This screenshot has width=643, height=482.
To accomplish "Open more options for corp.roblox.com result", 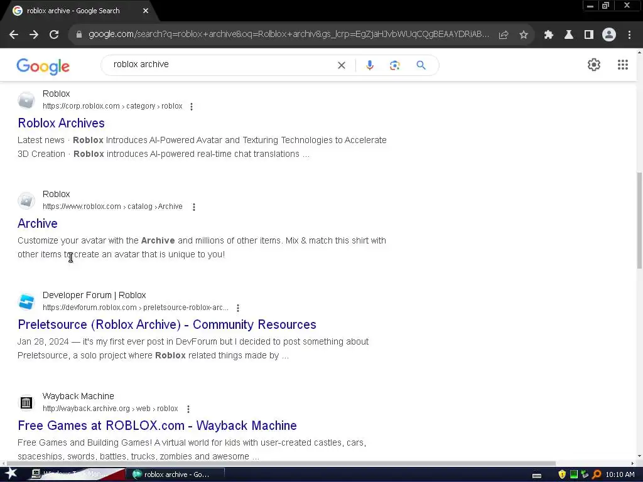I will 192,107.
